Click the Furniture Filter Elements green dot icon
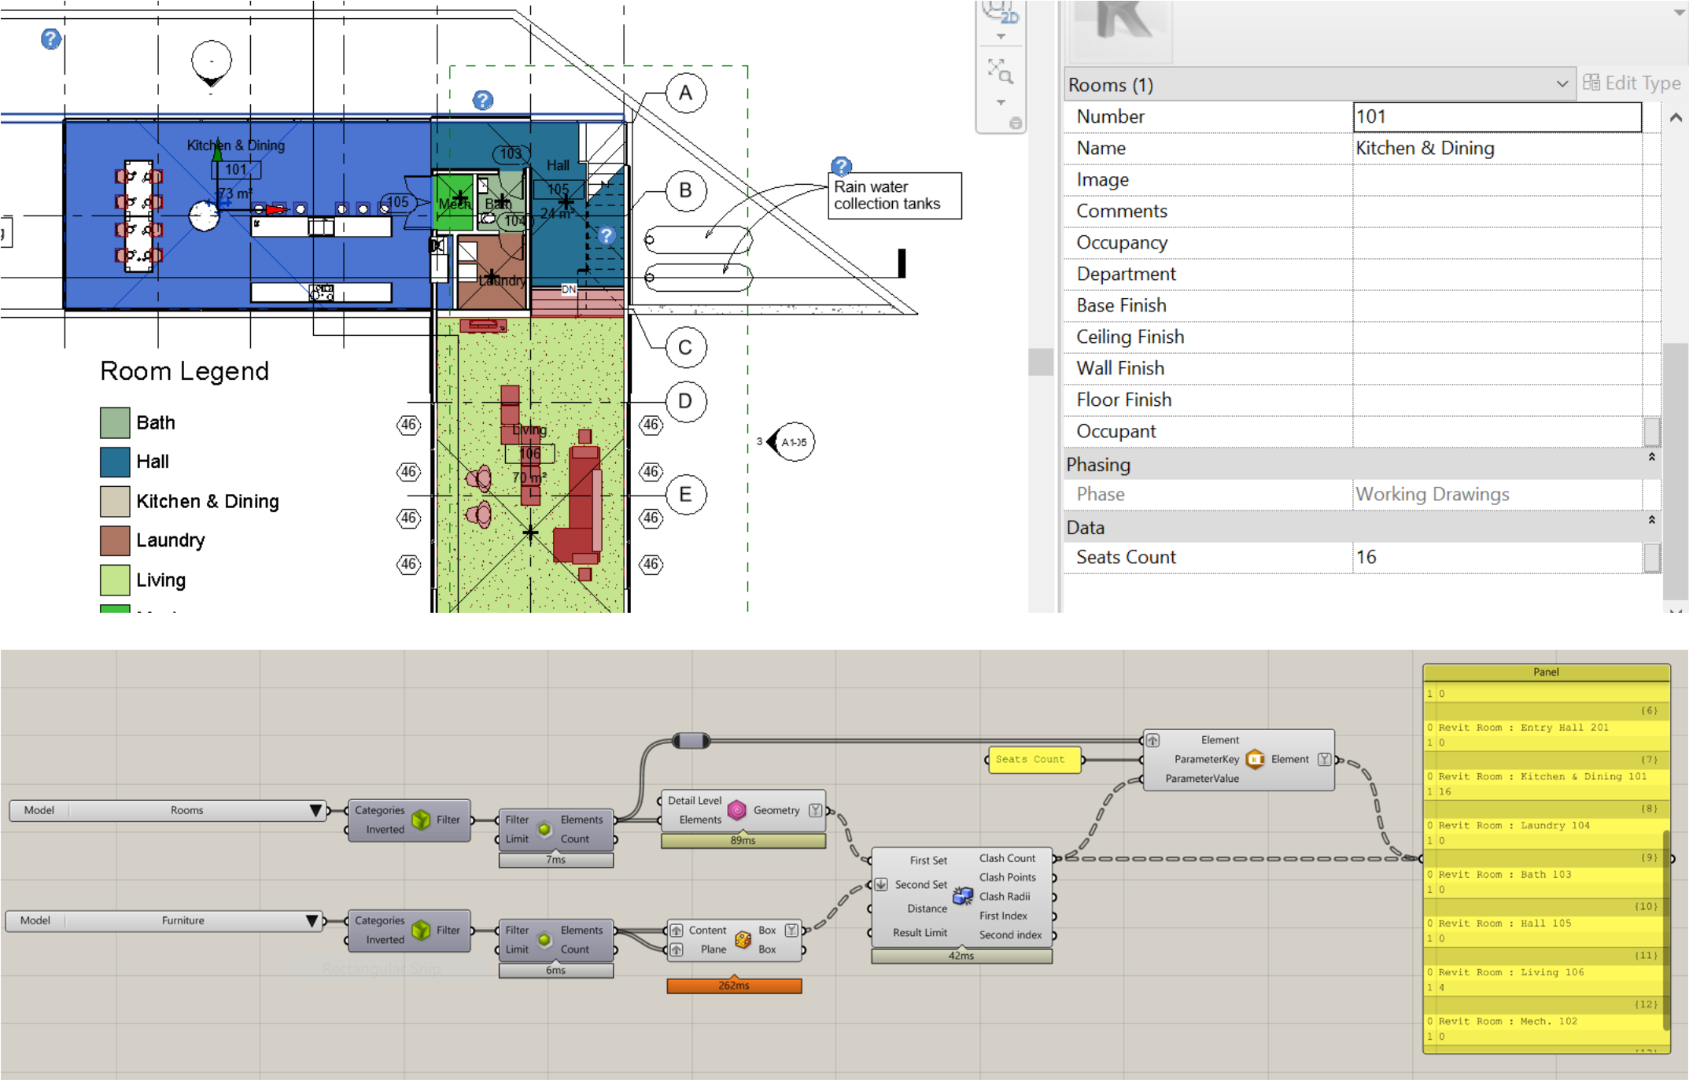This screenshot has height=1080, width=1689. [x=544, y=939]
